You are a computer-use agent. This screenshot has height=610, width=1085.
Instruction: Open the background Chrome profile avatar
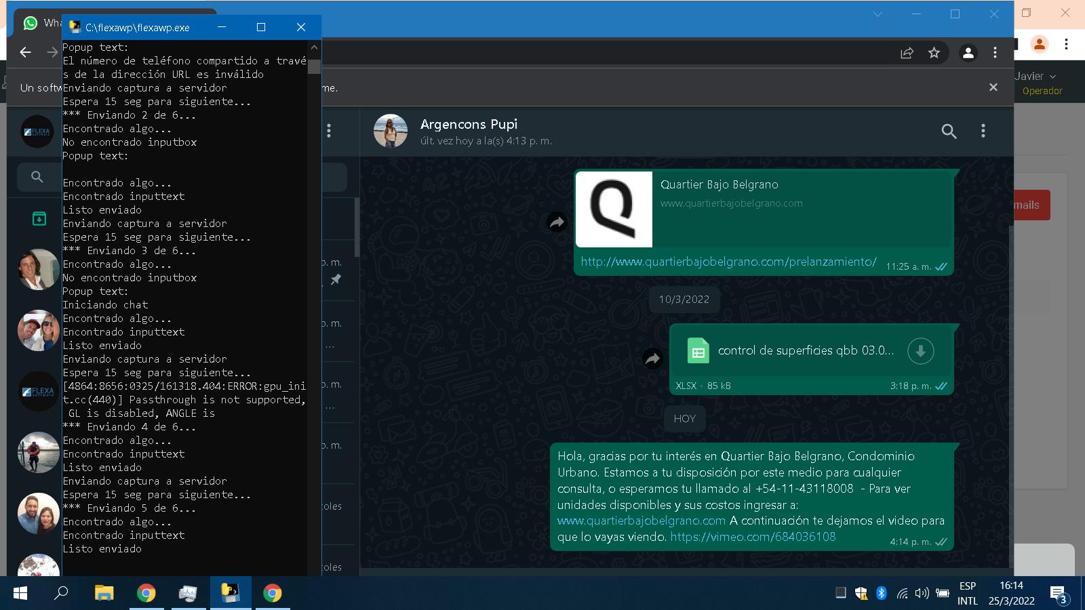(1040, 44)
